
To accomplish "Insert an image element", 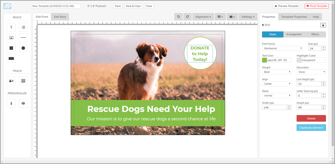I will 11,38.
